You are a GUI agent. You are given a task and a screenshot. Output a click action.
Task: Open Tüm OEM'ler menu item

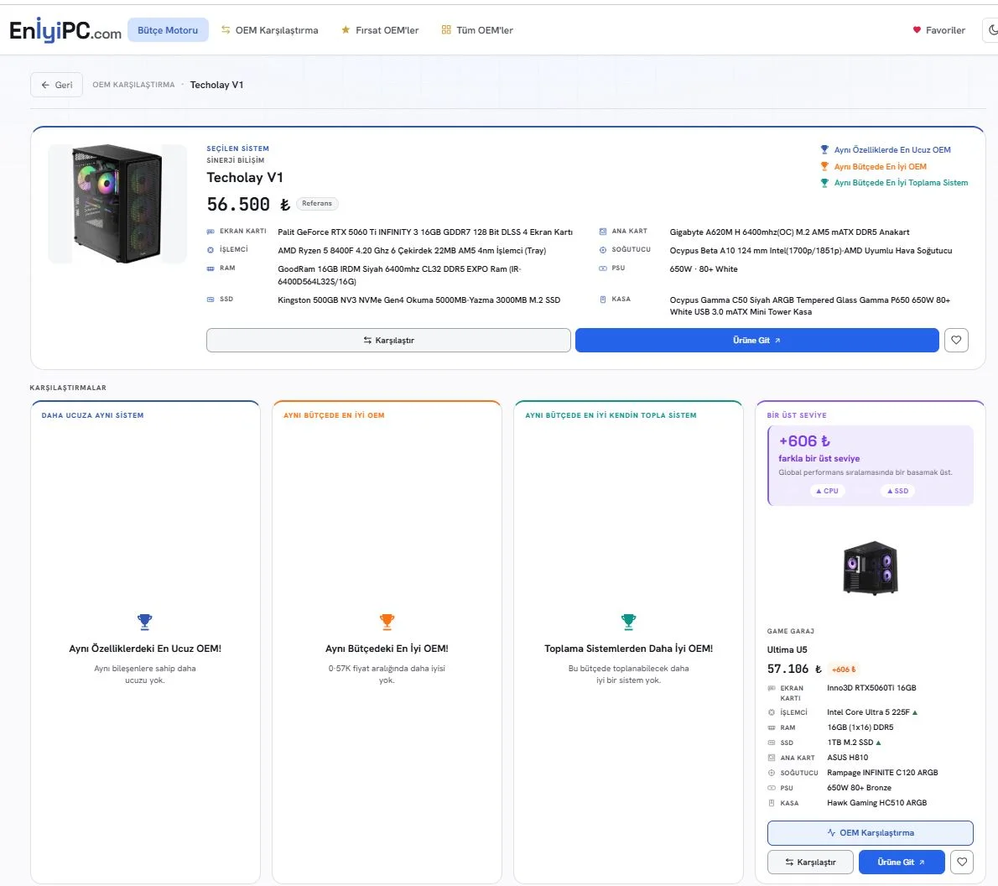pyautogui.click(x=477, y=30)
